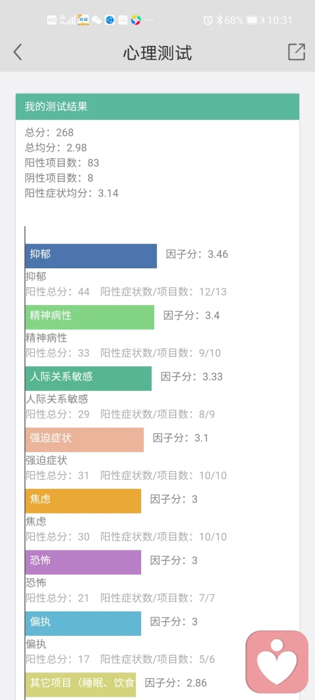This screenshot has width=315, height=700.
Task: Tap the 心理测试 page title
Action: point(157,52)
